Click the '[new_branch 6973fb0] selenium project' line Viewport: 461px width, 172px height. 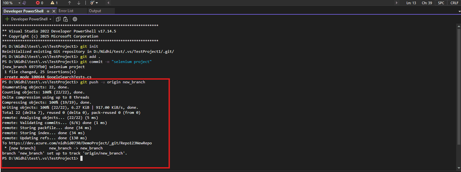(x=43, y=67)
